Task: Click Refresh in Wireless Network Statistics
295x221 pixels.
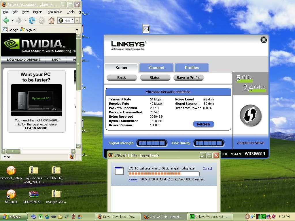Action: [203, 124]
